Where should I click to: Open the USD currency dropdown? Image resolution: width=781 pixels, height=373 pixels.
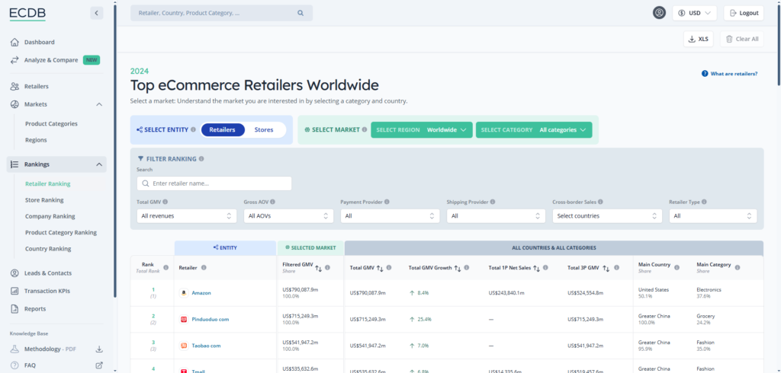(x=695, y=13)
